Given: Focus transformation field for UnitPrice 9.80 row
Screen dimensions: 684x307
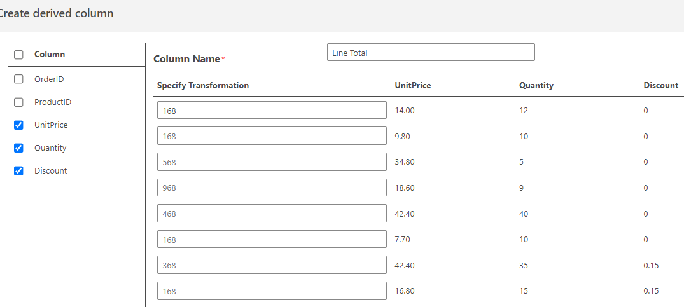Looking at the screenshot, I should pyautogui.click(x=272, y=136).
